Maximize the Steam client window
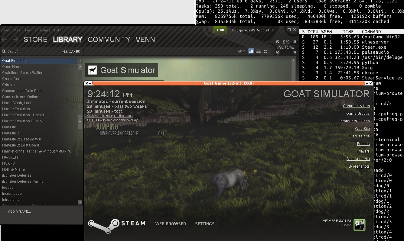 [x=289, y=30]
